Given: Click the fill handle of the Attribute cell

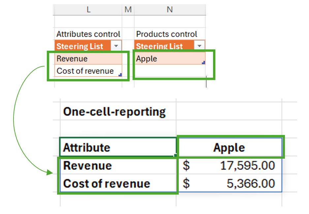Looking at the screenshot, I should point(175,155).
